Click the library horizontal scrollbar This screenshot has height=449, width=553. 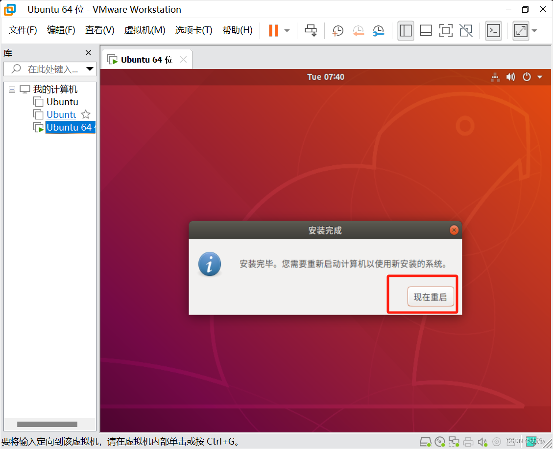[47, 425]
